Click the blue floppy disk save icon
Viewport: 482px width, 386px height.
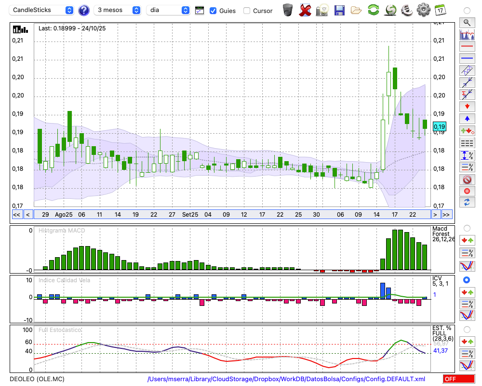pos(339,10)
